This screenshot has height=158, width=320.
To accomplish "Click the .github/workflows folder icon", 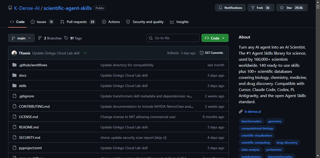I will click(14, 65).
